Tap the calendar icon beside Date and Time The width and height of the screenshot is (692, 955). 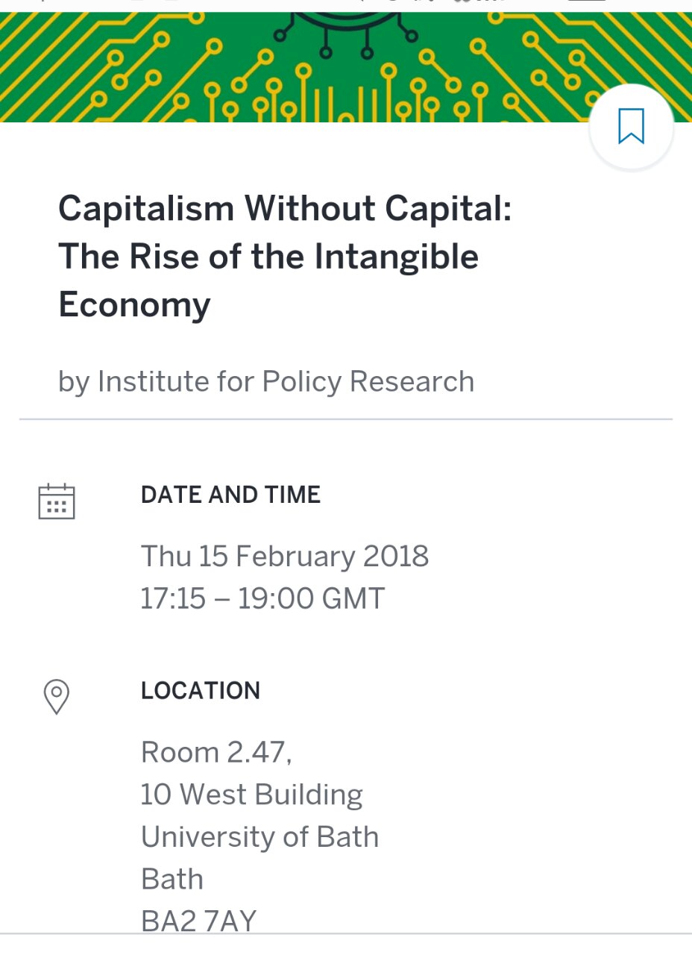click(57, 501)
